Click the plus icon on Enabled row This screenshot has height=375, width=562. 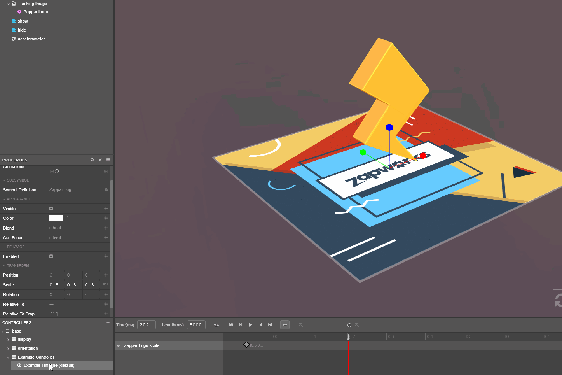click(x=106, y=256)
